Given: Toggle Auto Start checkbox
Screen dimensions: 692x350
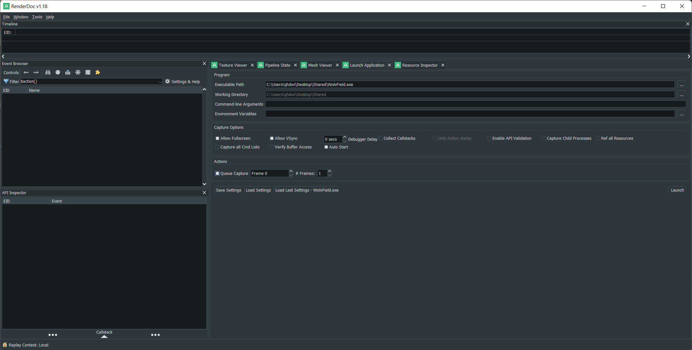Looking at the screenshot, I should click(x=326, y=147).
